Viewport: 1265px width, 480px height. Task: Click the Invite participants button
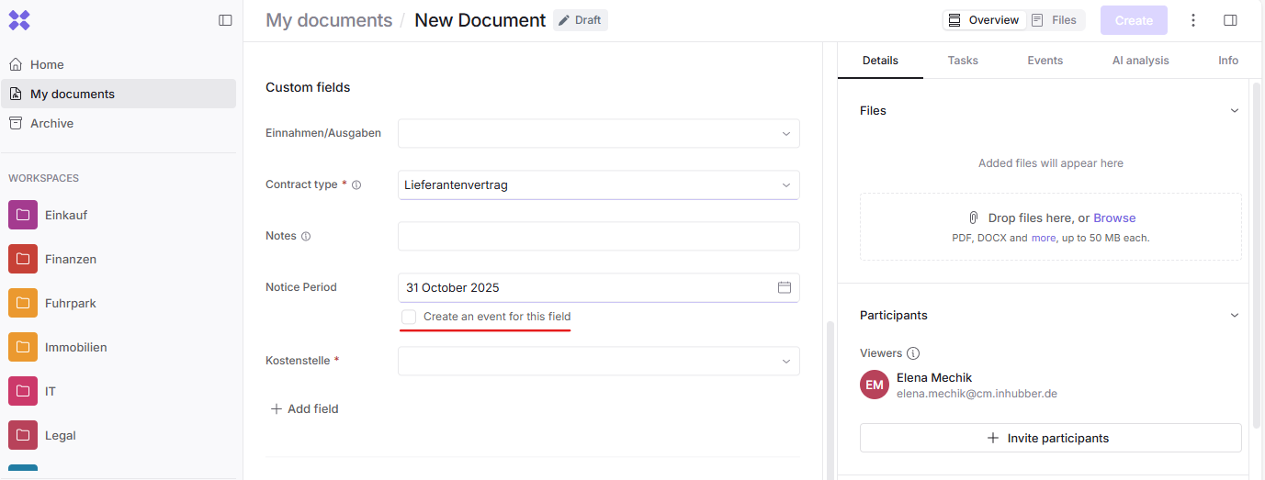(x=1050, y=438)
